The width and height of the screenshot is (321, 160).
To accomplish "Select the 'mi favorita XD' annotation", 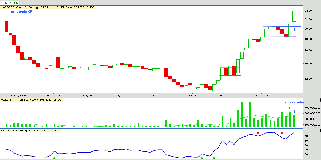I will pyautogui.click(x=21, y=11).
